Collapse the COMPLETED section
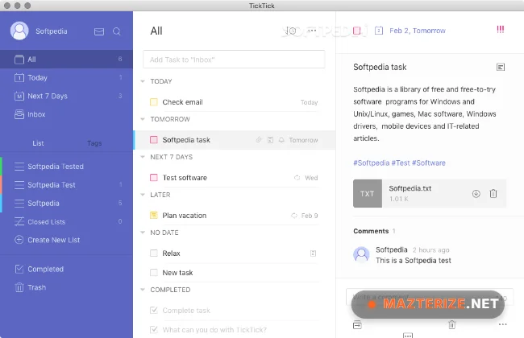Viewport: 524px width, 338px height. tap(143, 290)
